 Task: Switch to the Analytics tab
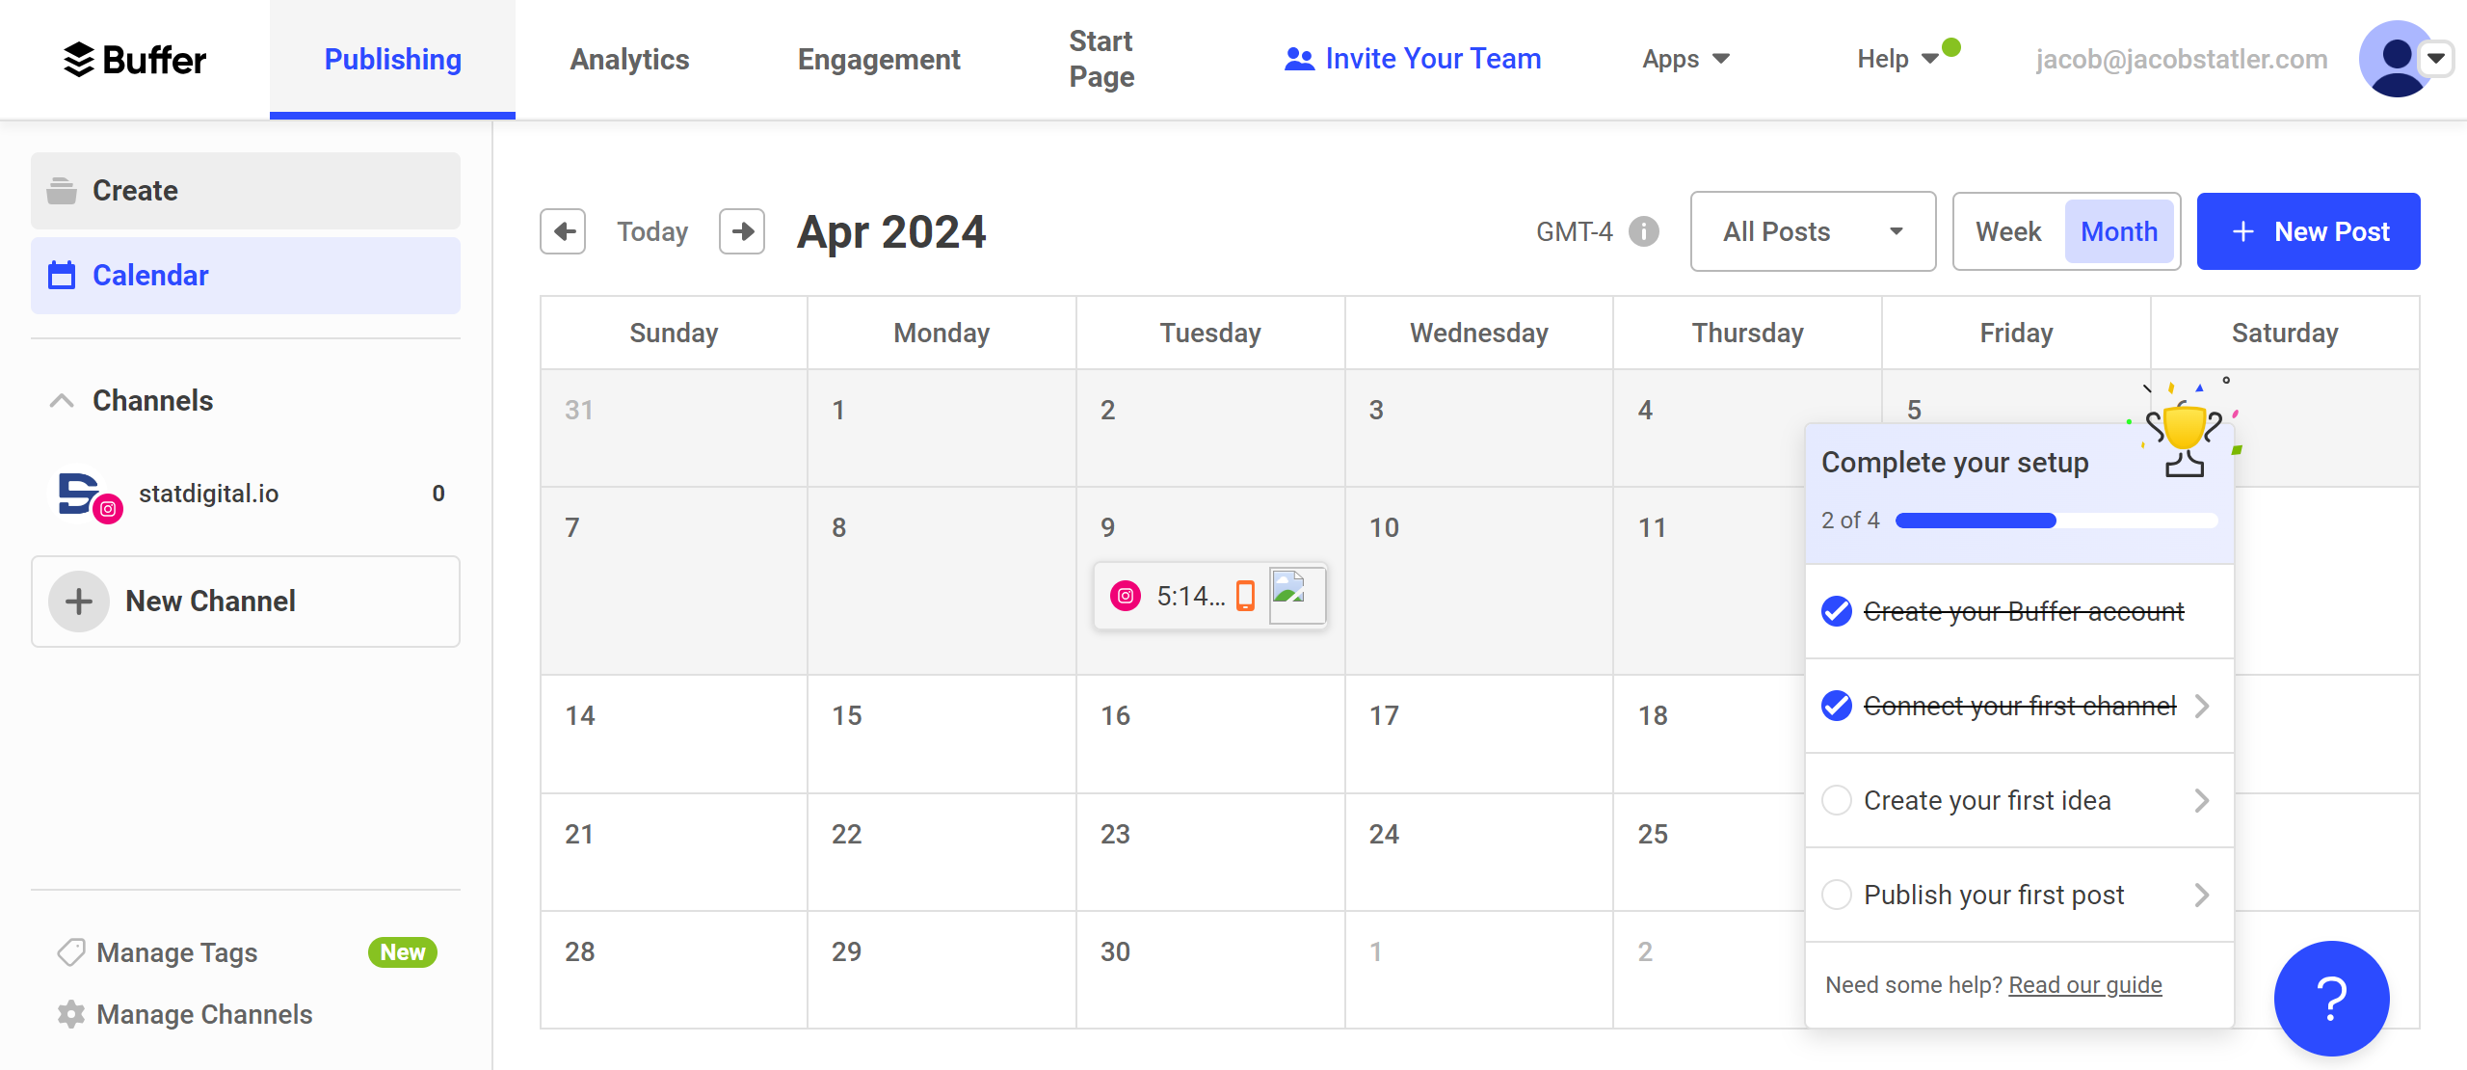coord(629,60)
